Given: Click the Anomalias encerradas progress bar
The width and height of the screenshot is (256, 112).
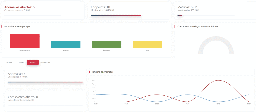Looking at the screenshot, I should pos(45,82).
